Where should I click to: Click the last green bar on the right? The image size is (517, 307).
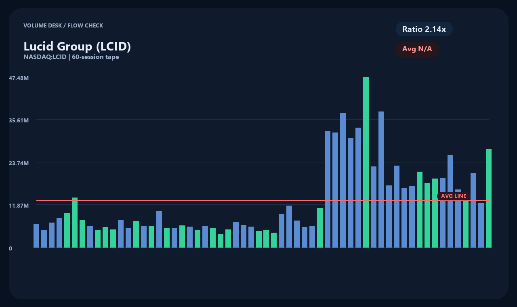click(489, 198)
